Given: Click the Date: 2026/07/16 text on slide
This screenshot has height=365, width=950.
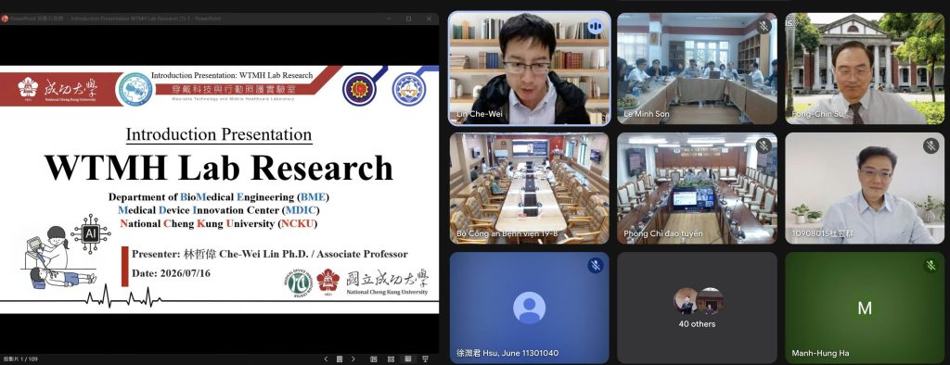Looking at the screenshot, I should click(x=172, y=273).
